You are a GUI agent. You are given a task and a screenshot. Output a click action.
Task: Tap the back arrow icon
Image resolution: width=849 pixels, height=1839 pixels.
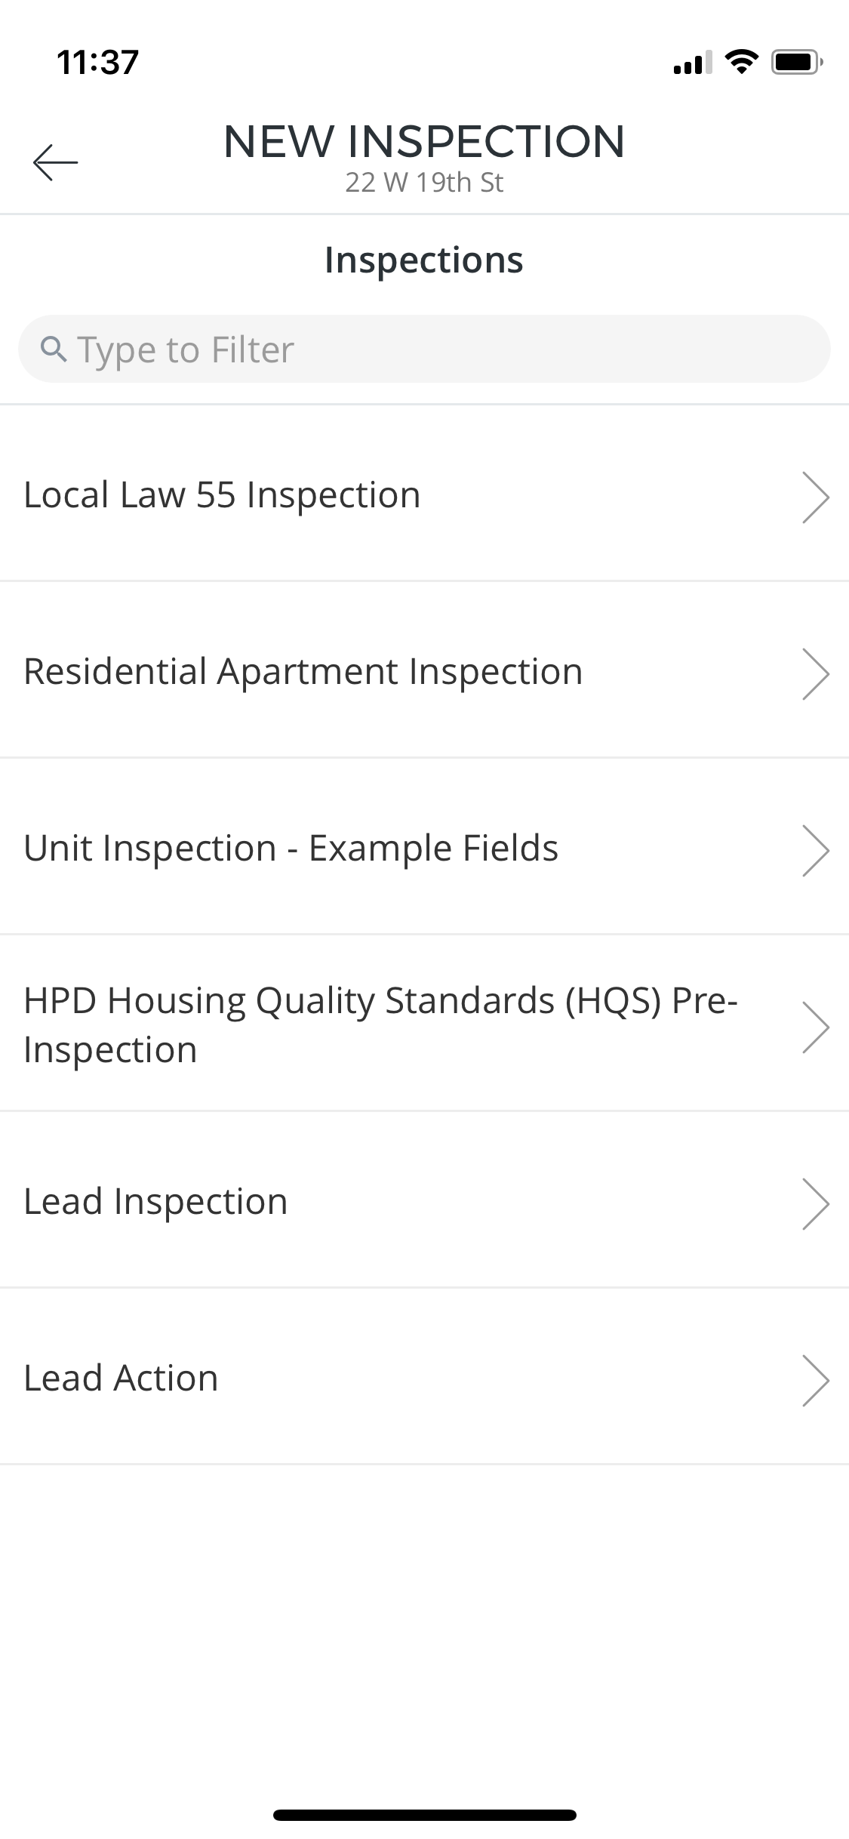55,162
